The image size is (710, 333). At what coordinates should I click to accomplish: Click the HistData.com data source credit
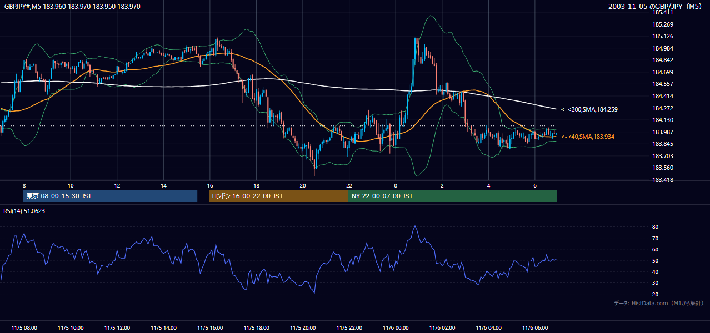659,303
